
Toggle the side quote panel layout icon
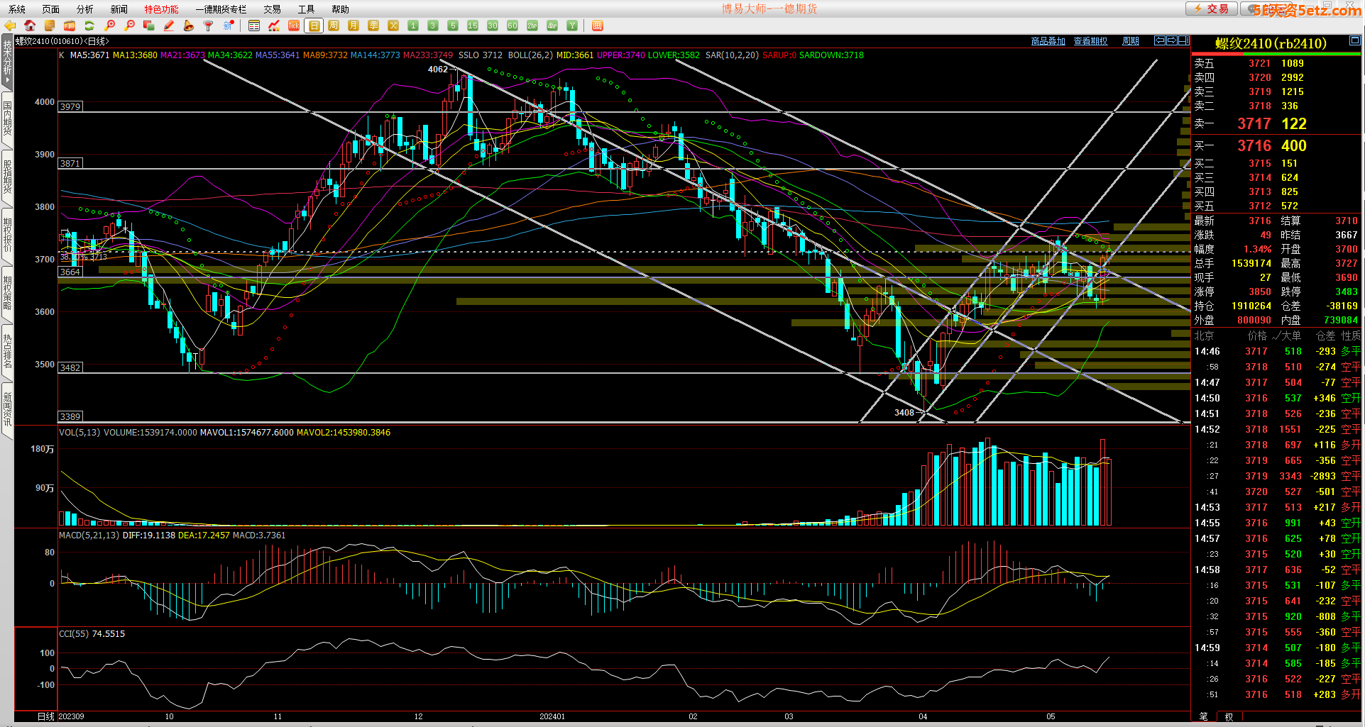[x=1184, y=40]
